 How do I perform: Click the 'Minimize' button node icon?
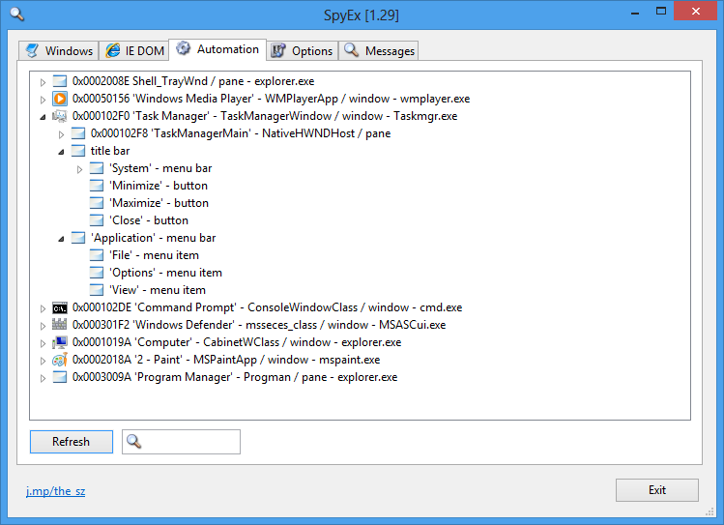pos(97,186)
